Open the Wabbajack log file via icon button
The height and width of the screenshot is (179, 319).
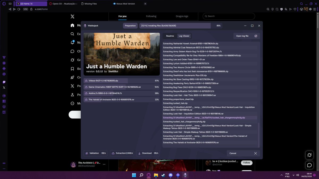[256, 36]
